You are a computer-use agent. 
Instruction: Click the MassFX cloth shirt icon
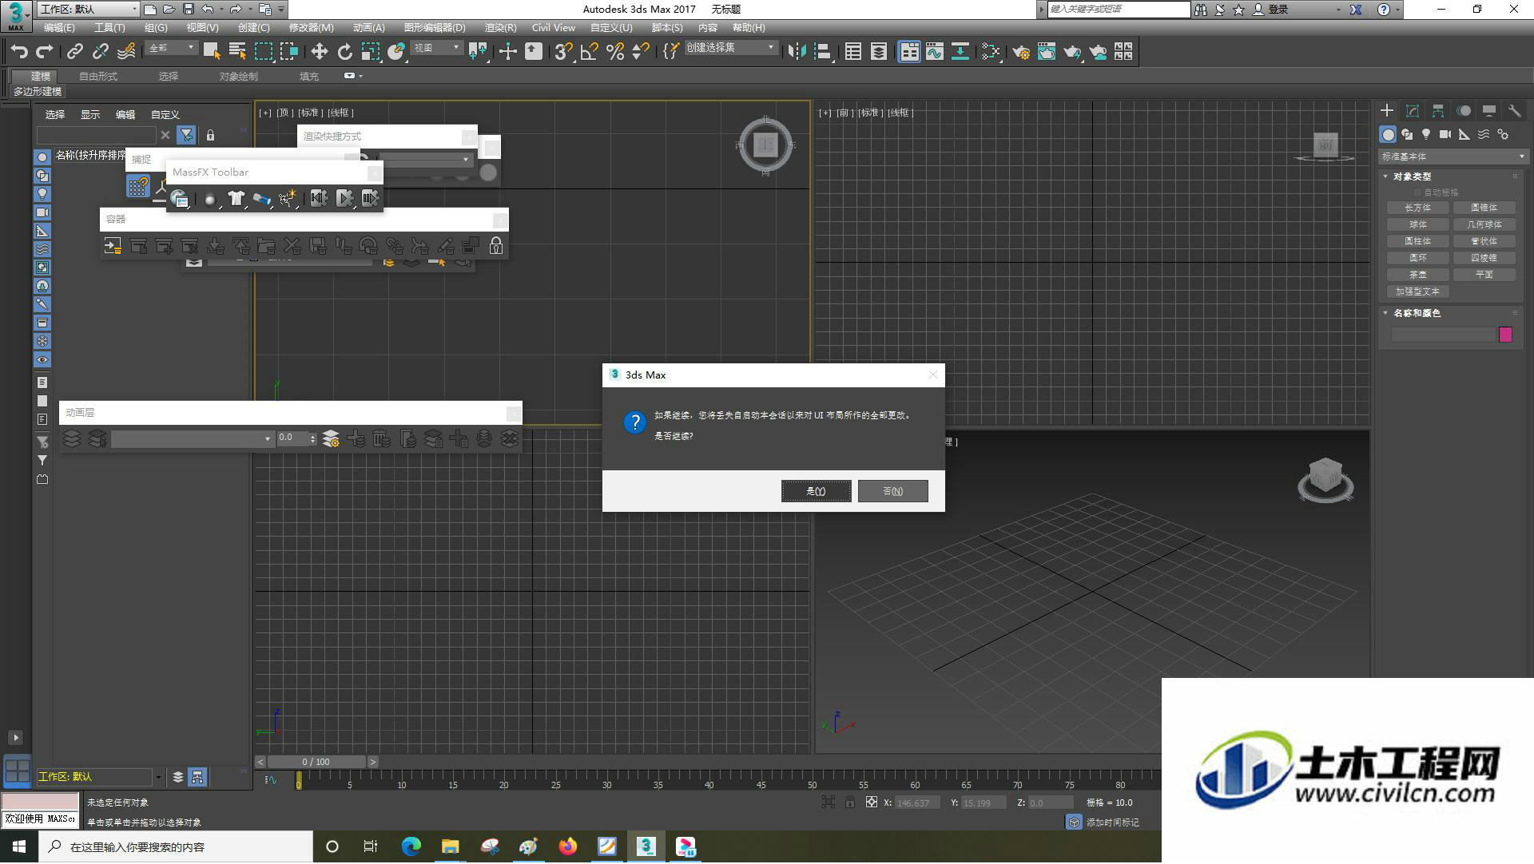[x=236, y=199]
